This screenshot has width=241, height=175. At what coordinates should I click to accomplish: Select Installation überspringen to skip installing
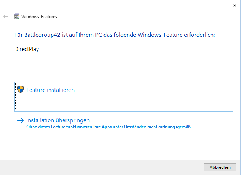click(58, 120)
